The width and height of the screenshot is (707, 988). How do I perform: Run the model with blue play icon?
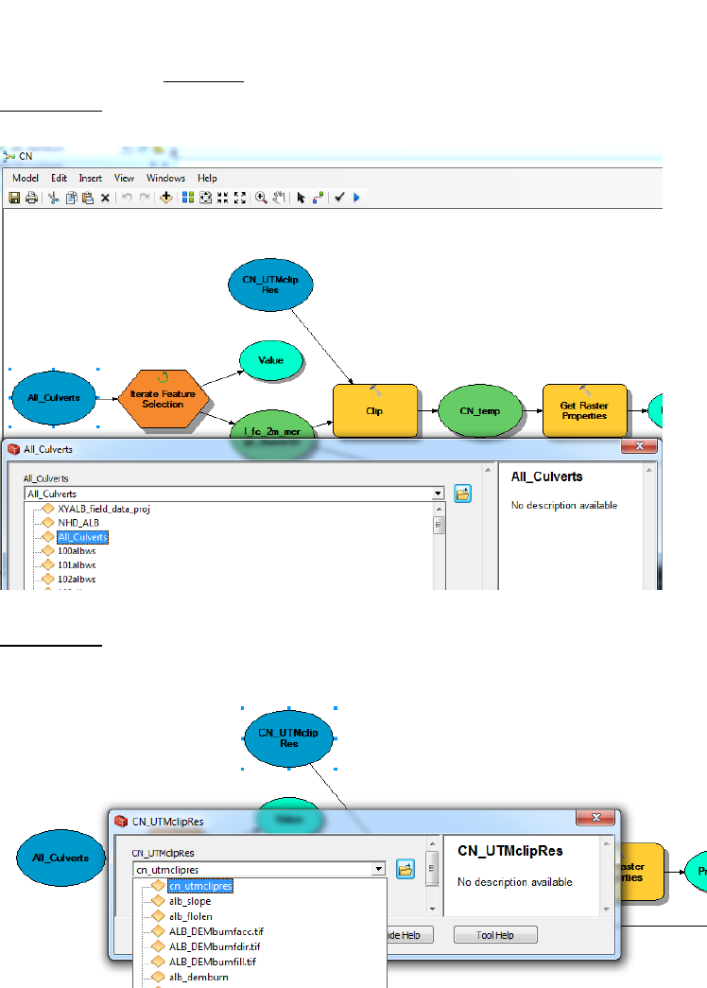coord(356,198)
